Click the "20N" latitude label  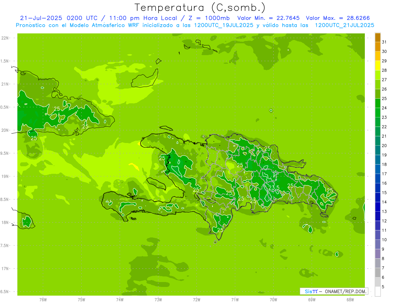coord(5,130)
